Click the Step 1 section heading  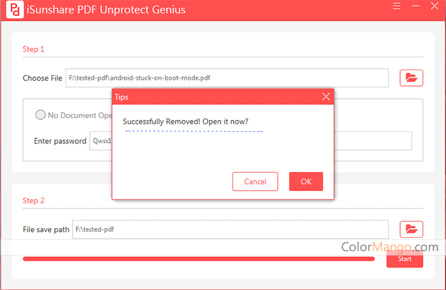(34, 49)
